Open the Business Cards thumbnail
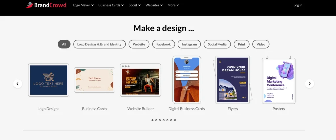Viewport: 336px width, 140px height. tap(94, 80)
